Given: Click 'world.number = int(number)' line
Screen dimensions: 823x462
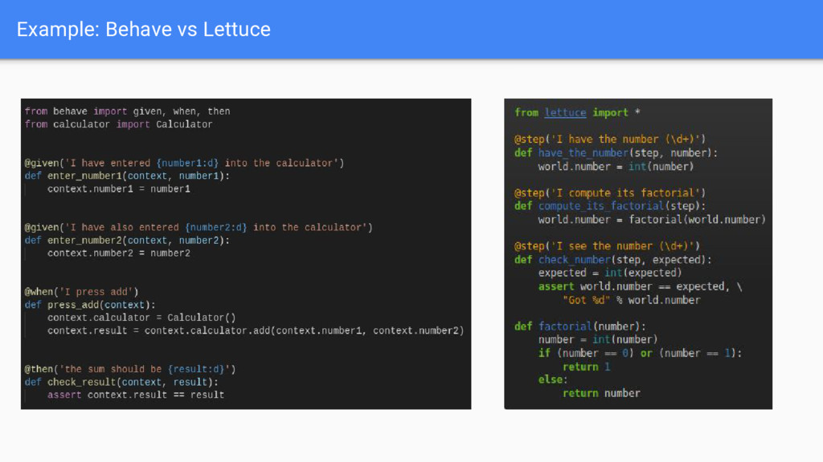Looking at the screenshot, I should pyautogui.click(x=616, y=167).
